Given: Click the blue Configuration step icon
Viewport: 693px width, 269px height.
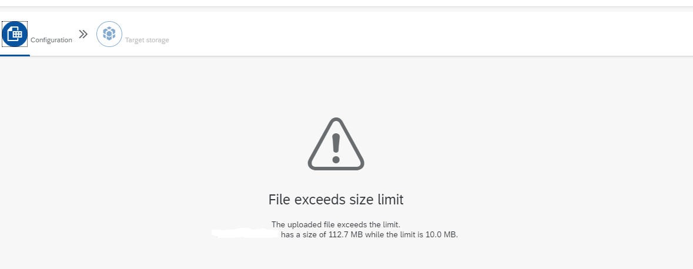Looking at the screenshot, I should coord(15,34).
